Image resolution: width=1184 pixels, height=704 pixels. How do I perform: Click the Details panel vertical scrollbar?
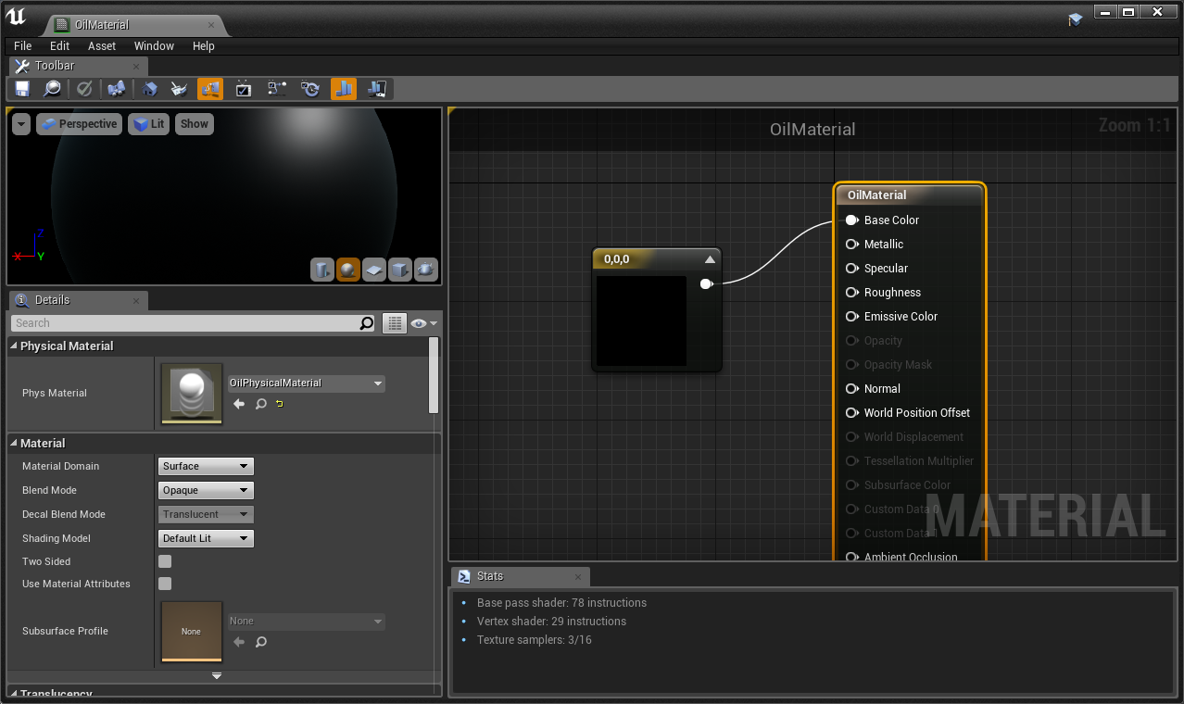[x=434, y=374]
